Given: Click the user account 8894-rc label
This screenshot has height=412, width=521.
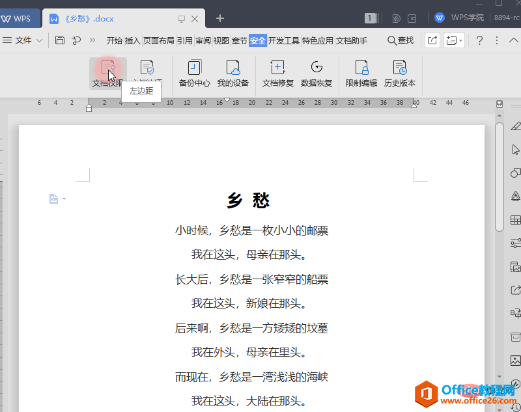Looking at the screenshot, I should click(x=507, y=18).
